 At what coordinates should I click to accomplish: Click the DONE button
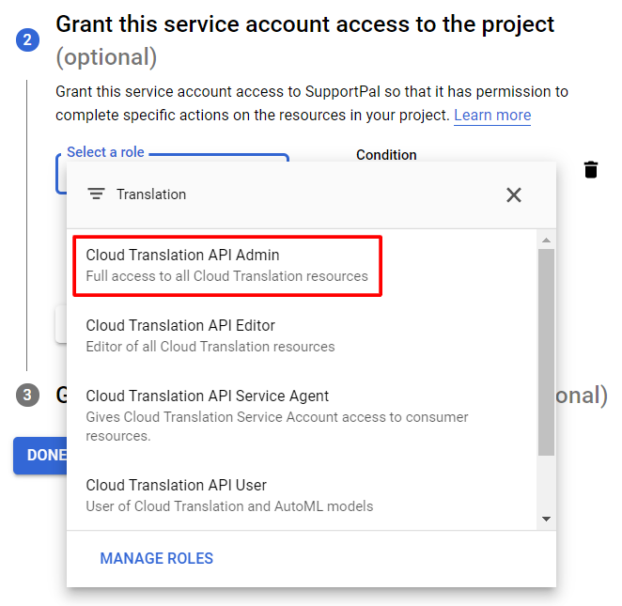[x=40, y=456]
